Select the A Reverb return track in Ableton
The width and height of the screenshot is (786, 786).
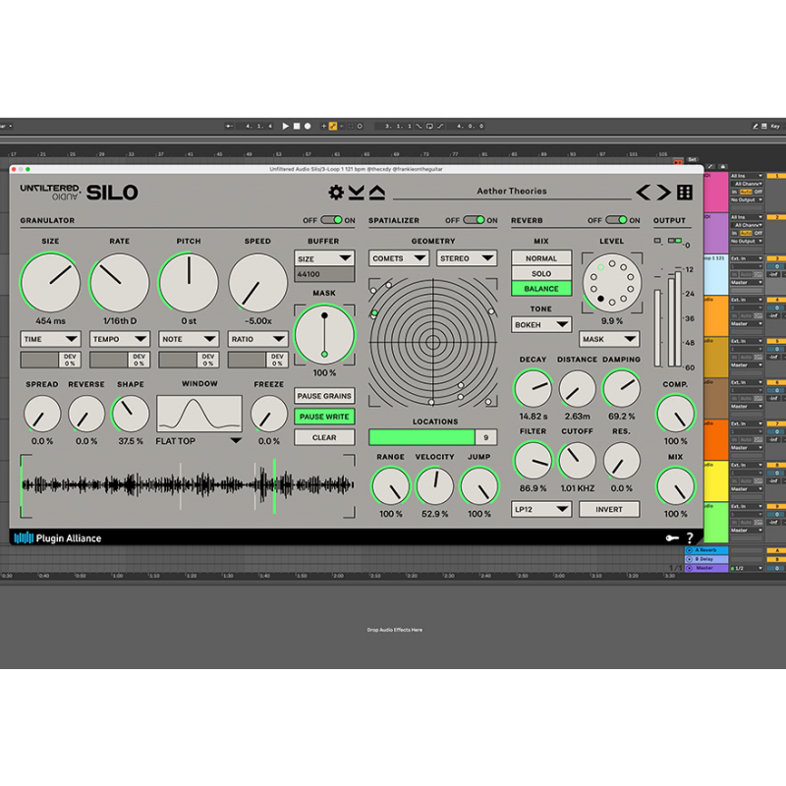[x=706, y=550]
